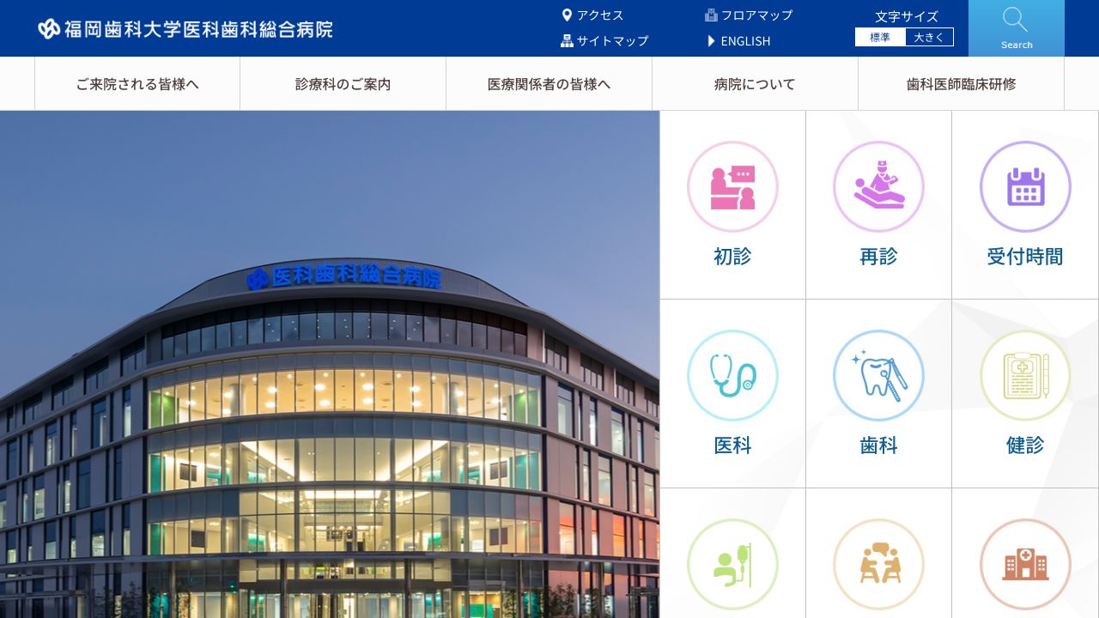Open the 医療関係者の皆様へ menu
Screen dimensions: 1099x618
pos(549,83)
